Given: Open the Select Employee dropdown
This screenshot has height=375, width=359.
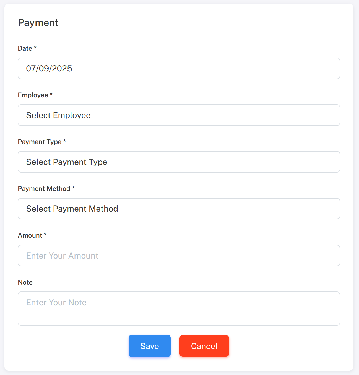Looking at the screenshot, I should (179, 115).
